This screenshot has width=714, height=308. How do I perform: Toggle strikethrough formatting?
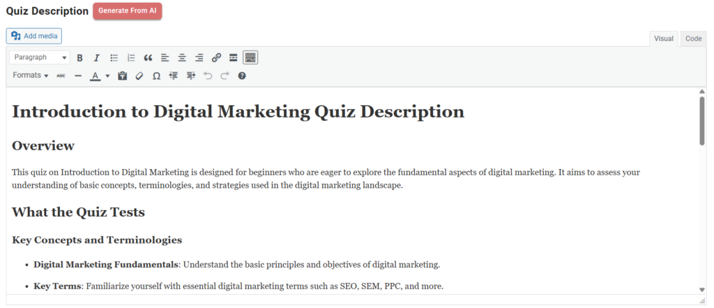pos(61,76)
